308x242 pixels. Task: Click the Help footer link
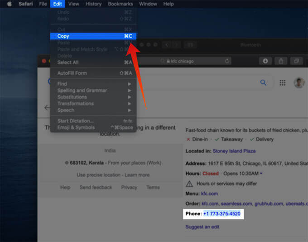pos(65,187)
